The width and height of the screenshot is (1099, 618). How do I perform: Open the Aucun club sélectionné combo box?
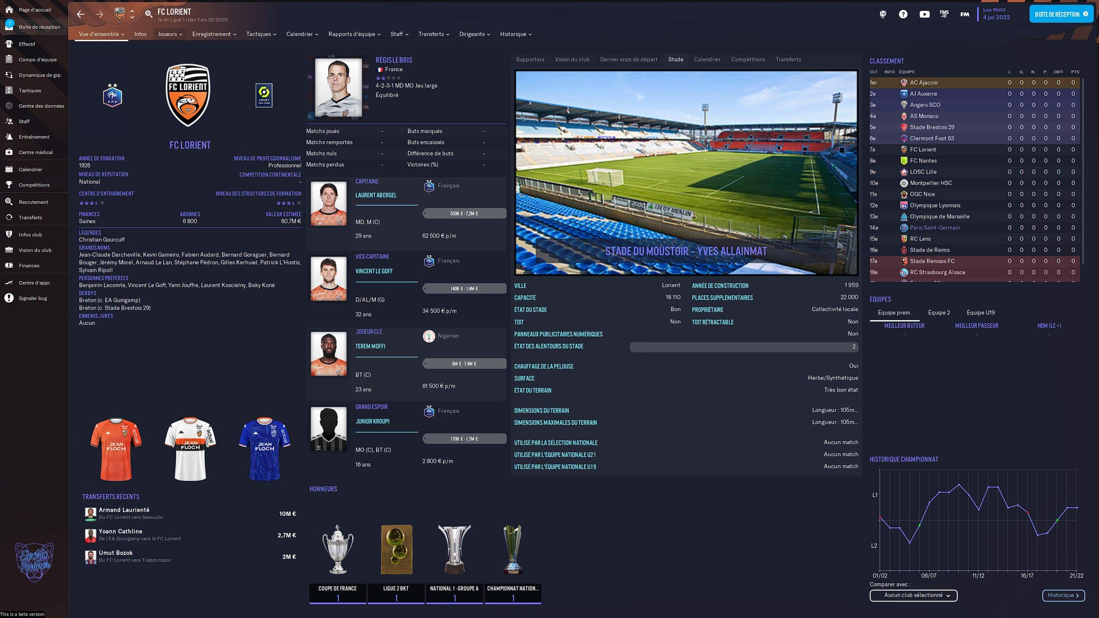(913, 595)
